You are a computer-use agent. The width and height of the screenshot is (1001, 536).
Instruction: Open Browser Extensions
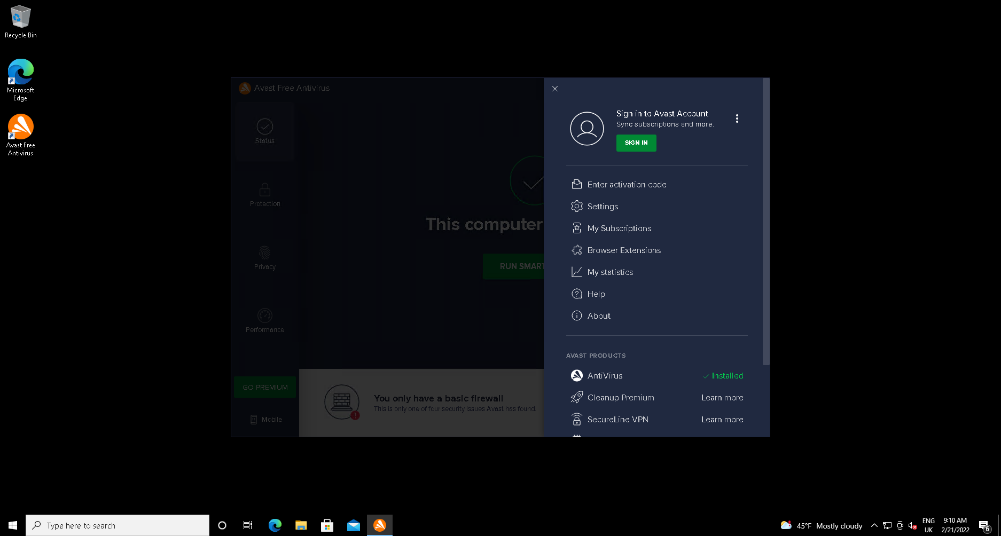624,250
